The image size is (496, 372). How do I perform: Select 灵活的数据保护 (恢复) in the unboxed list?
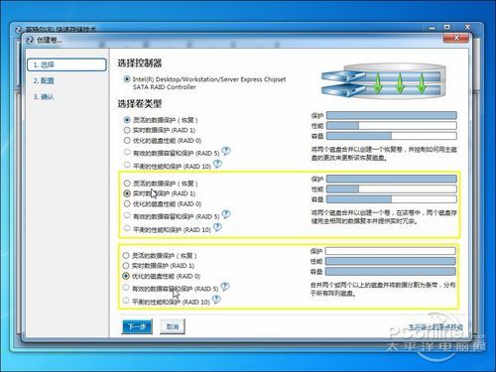pyautogui.click(x=127, y=120)
